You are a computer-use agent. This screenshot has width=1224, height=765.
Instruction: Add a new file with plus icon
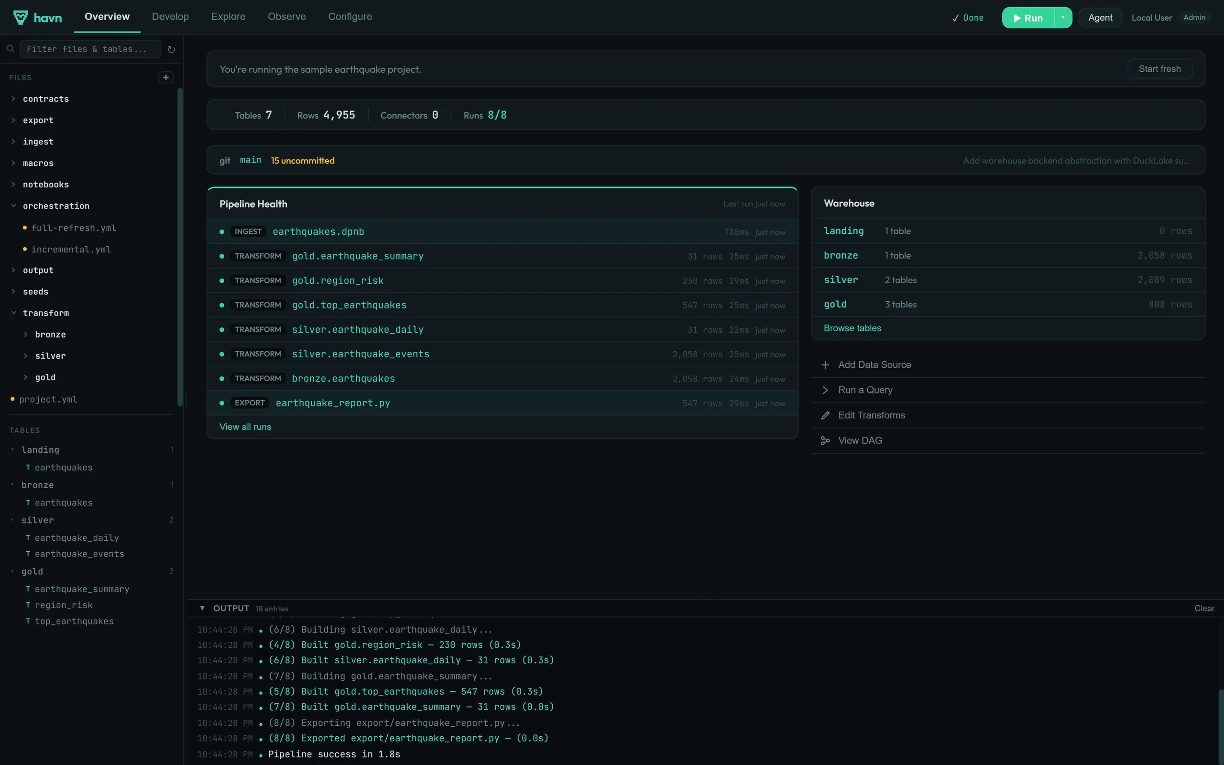point(166,77)
